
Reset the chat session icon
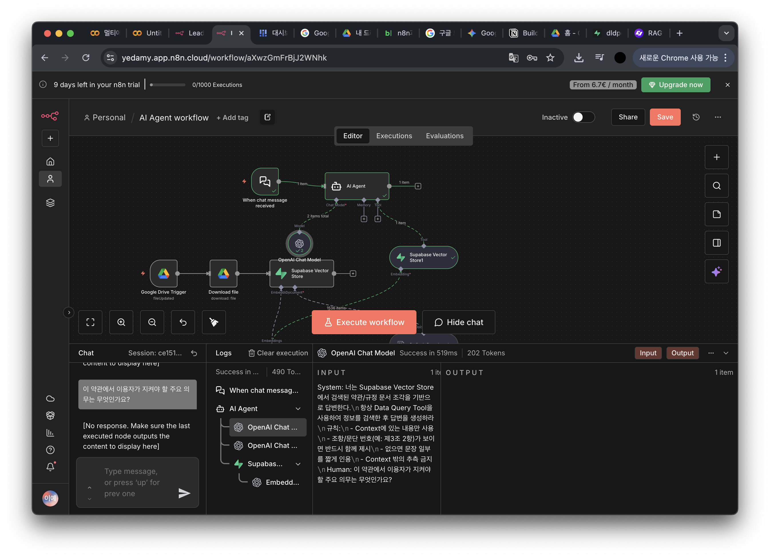(x=194, y=353)
